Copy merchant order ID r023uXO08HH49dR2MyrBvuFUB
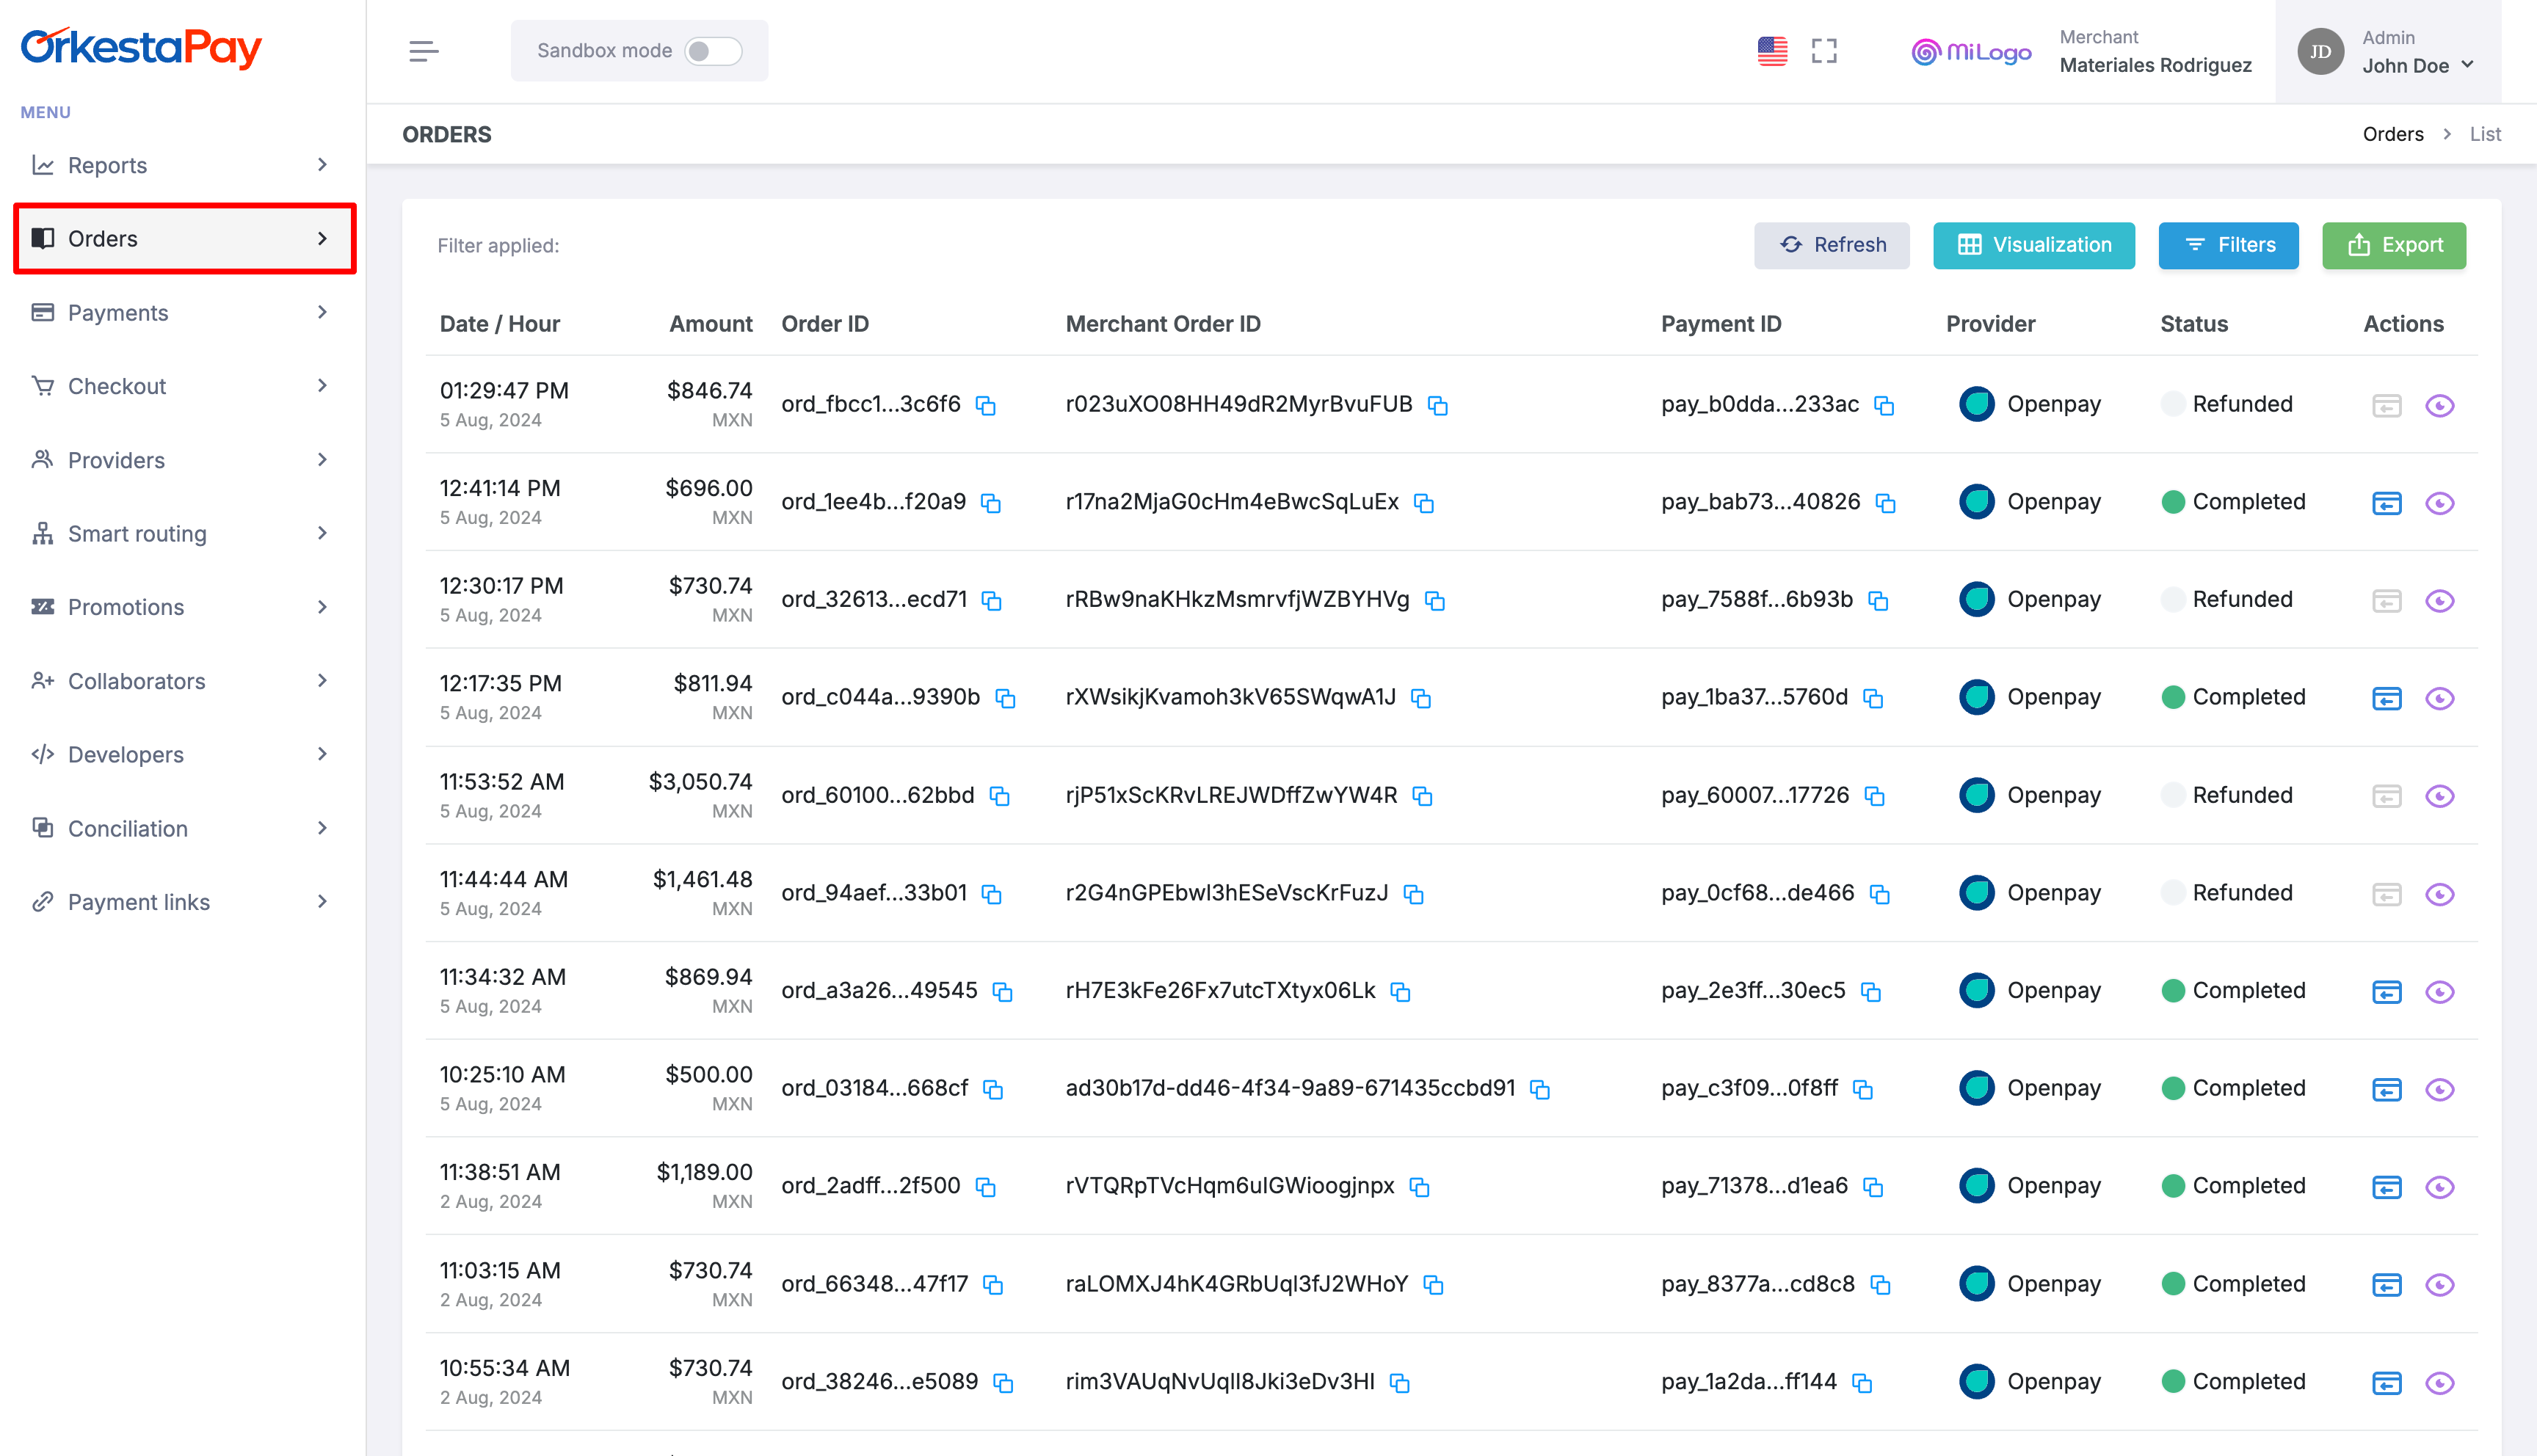The width and height of the screenshot is (2537, 1456). point(1438,405)
